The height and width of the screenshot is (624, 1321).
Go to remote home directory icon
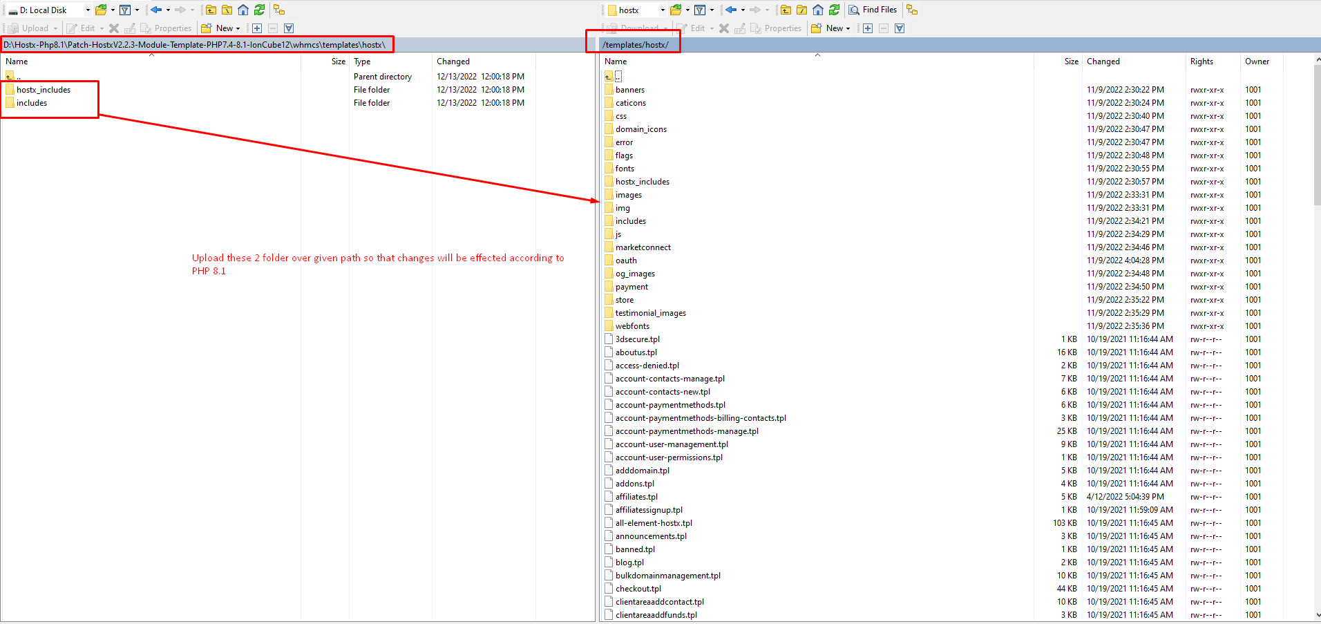[x=818, y=10]
